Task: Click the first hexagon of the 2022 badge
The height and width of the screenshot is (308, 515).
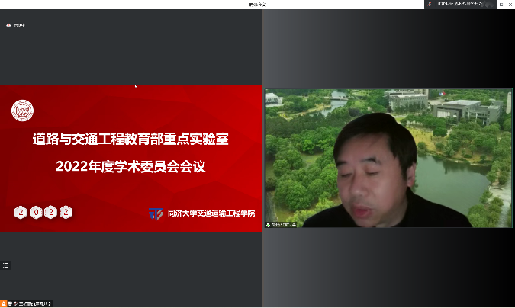Action: [x=21, y=212]
